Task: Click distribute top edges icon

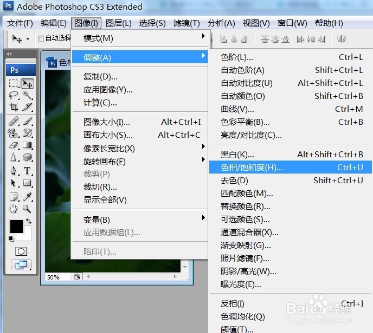Action: (264, 39)
